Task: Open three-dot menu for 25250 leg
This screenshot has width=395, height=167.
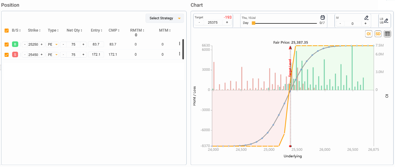Action: point(179,44)
